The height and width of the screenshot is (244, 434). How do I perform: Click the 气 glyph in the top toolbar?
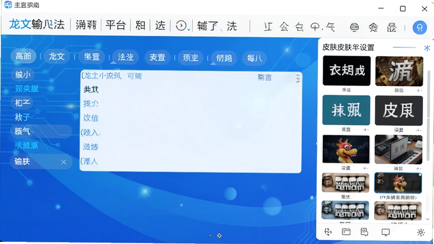pos(330,27)
